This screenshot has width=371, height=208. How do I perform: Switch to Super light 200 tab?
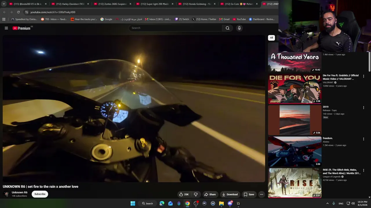[155, 4]
